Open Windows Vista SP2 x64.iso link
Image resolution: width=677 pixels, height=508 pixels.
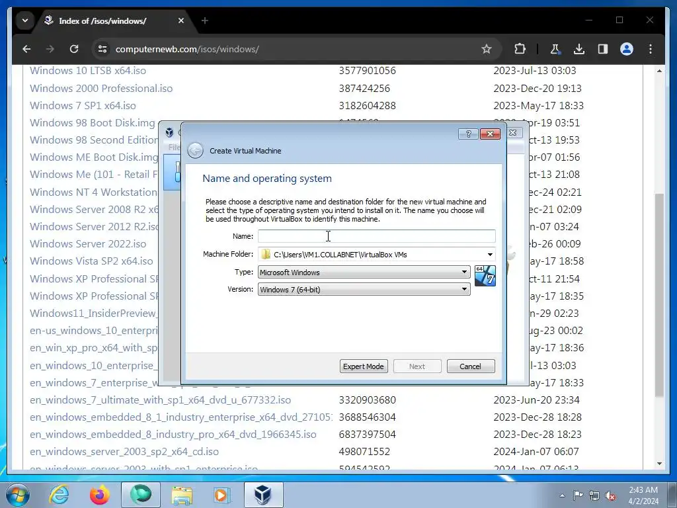pos(91,261)
